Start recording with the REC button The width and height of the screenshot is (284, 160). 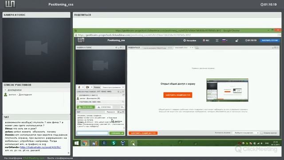click(x=206, y=40)
